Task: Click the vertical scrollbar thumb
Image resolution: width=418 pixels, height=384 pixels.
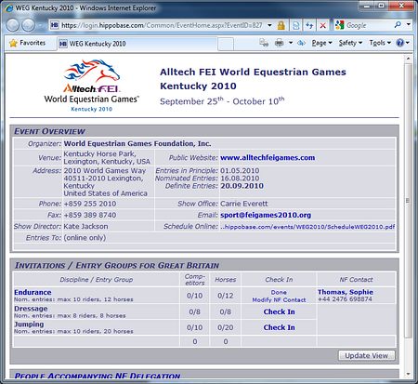Action: point(408,201)
